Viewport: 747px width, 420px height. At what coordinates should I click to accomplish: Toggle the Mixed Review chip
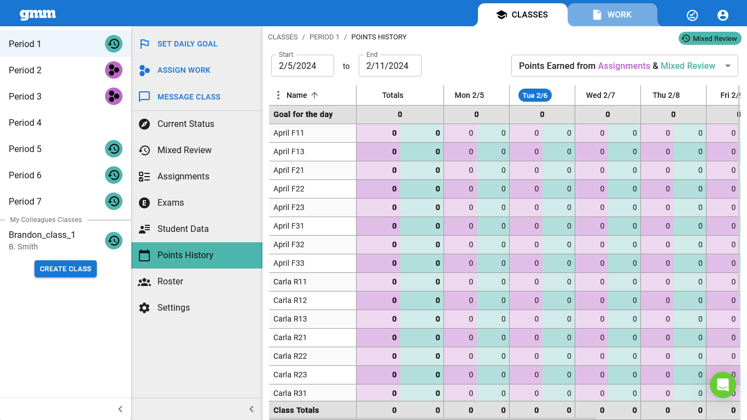(710, 38)
